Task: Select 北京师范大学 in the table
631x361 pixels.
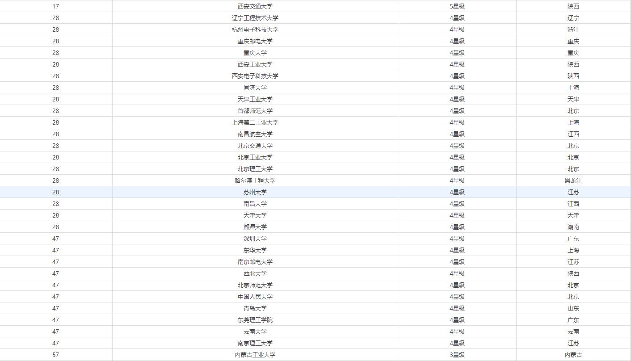Action: pos(255,285)
